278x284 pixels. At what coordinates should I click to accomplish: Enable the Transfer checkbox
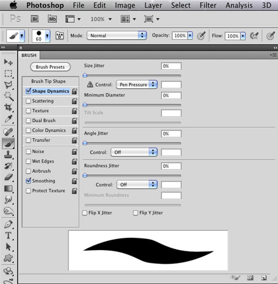[28, 140]
